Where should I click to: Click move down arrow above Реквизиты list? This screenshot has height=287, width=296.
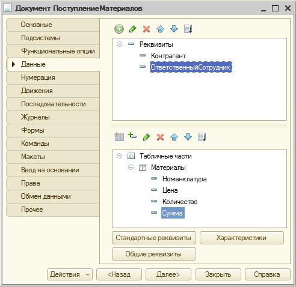[174, 29]
